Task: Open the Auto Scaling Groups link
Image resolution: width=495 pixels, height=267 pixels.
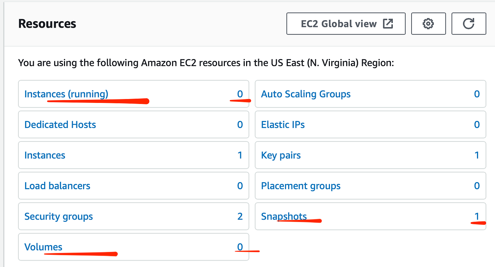Action: [x=306, y=94]
